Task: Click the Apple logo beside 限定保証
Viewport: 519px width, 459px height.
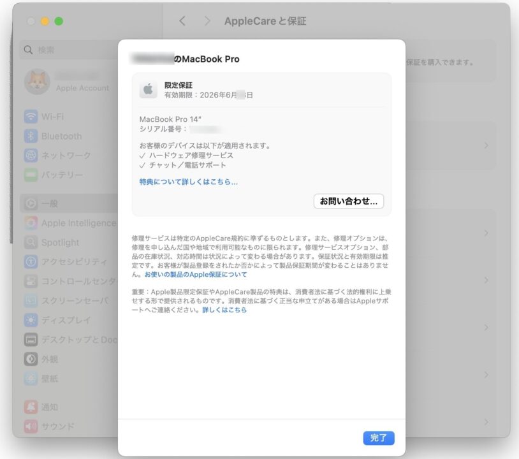Action: [148, 89]
